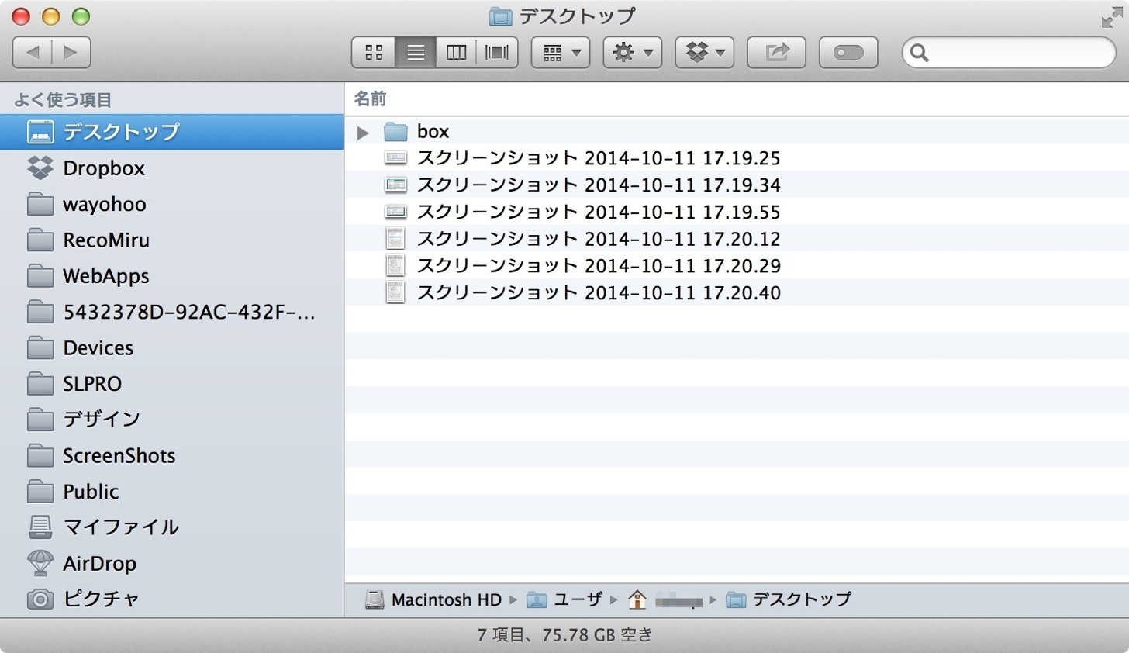Open 5432378D-92AC-432F sidebar folder

coord(171,312)
